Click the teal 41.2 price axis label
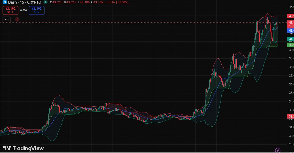The image size is (294, 153). coord(291,39)
